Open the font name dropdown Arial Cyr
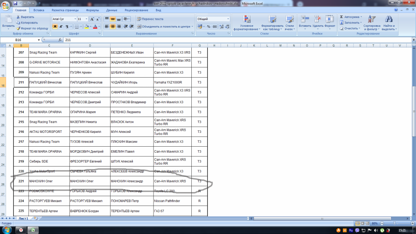 pos(64,19)
